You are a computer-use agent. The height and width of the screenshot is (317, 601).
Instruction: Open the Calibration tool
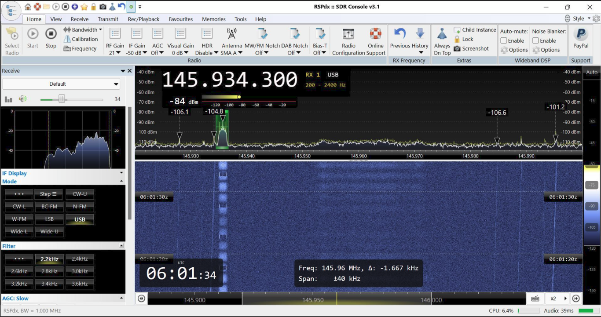coord(81,39)
